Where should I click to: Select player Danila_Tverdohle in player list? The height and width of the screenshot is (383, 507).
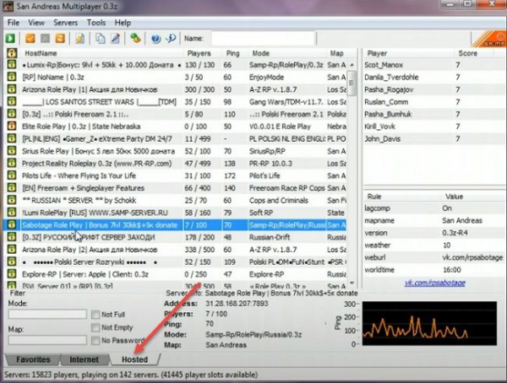tap(433, 77)
